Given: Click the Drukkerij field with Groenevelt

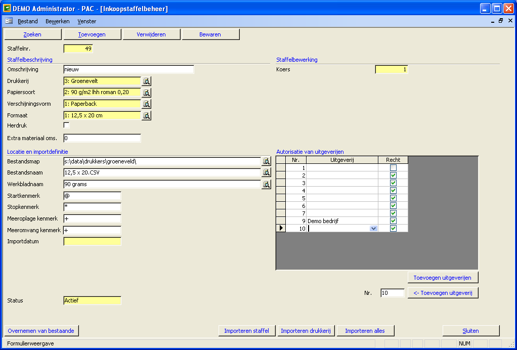Looking at the screenshot, I should [x=102, y=81].
